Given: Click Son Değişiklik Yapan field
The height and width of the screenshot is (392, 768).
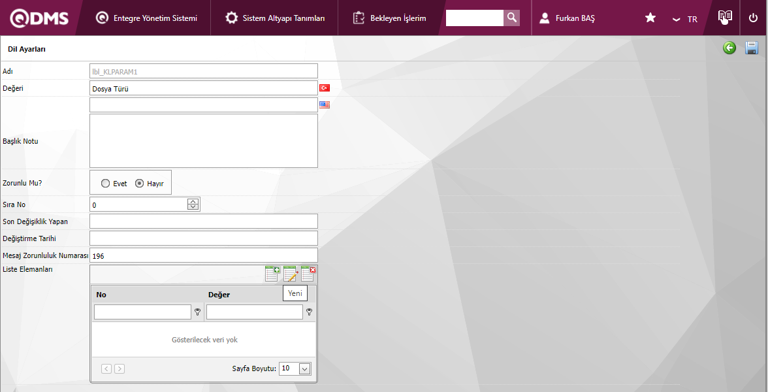Looking at the screenshot, I should tap(204, 221).
